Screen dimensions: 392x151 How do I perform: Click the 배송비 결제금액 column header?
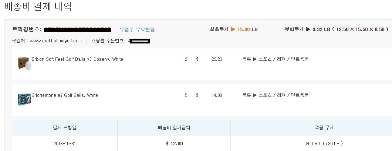tap(174, 128)
